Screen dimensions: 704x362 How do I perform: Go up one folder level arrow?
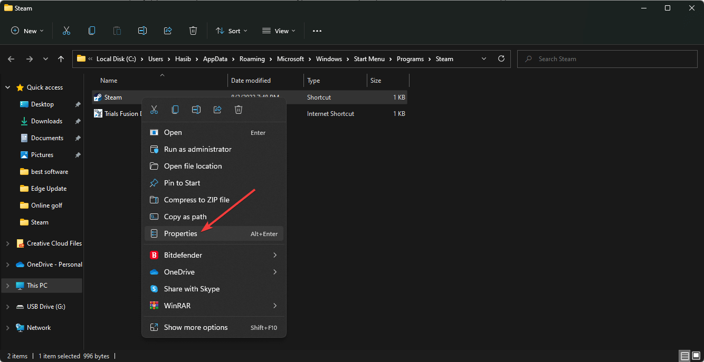point(61,59)
